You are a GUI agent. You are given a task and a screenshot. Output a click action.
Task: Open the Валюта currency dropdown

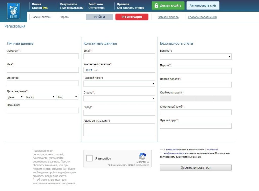coord(196,57)
